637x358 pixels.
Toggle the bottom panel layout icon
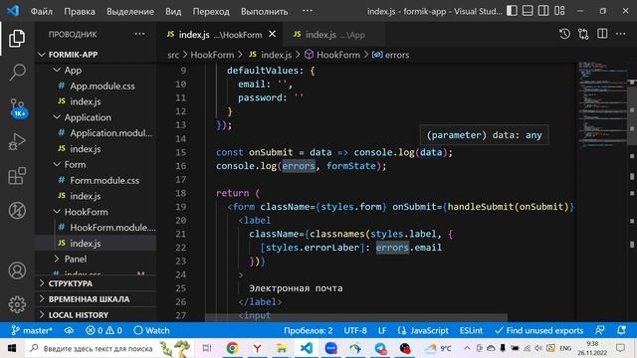point(528,11)
